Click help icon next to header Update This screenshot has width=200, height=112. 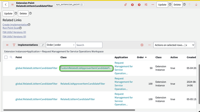[170, 5]
